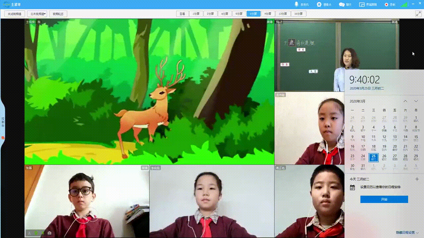Start recording with the red 录制 icon
Viewport: 424px width, 238px height.
(386, 4)
